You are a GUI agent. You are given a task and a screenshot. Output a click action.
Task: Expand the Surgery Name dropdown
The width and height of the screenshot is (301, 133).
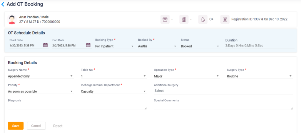pos(41,76)
